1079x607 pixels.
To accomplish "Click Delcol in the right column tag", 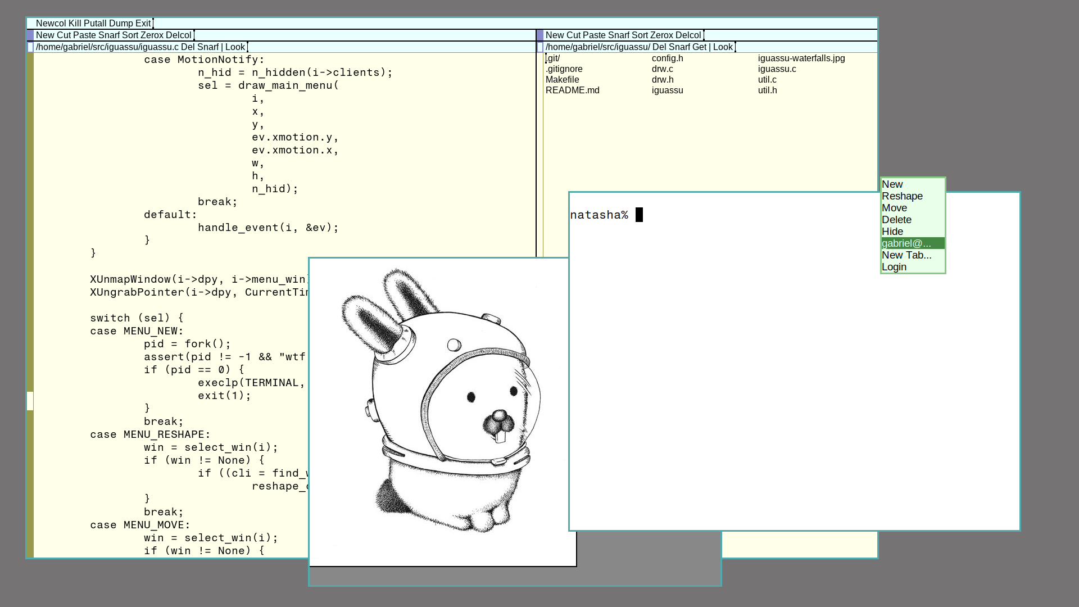I will tap(688, 35).
